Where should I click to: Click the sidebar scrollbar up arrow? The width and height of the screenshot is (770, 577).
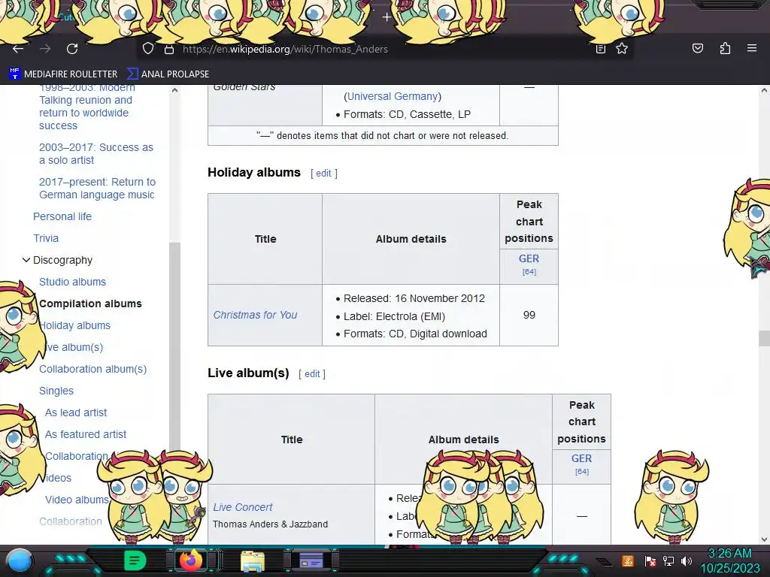coord(174,90)
